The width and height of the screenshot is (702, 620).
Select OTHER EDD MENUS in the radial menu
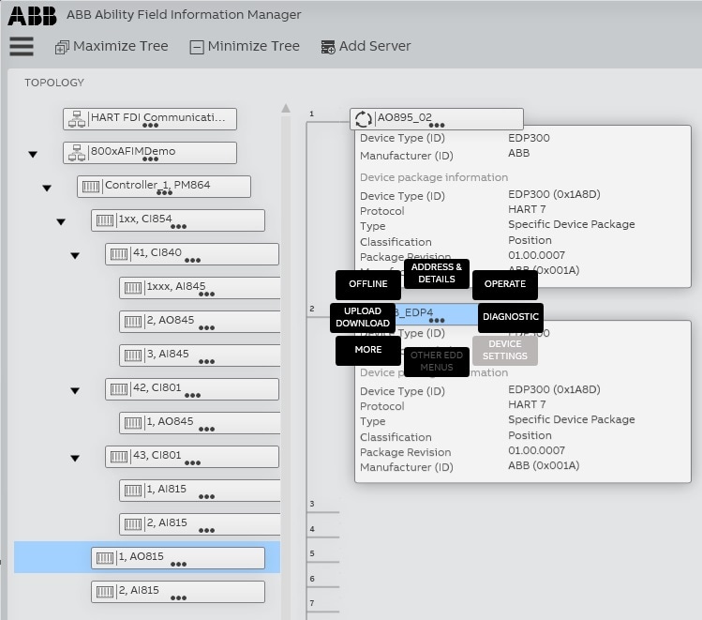click(437, 361)
